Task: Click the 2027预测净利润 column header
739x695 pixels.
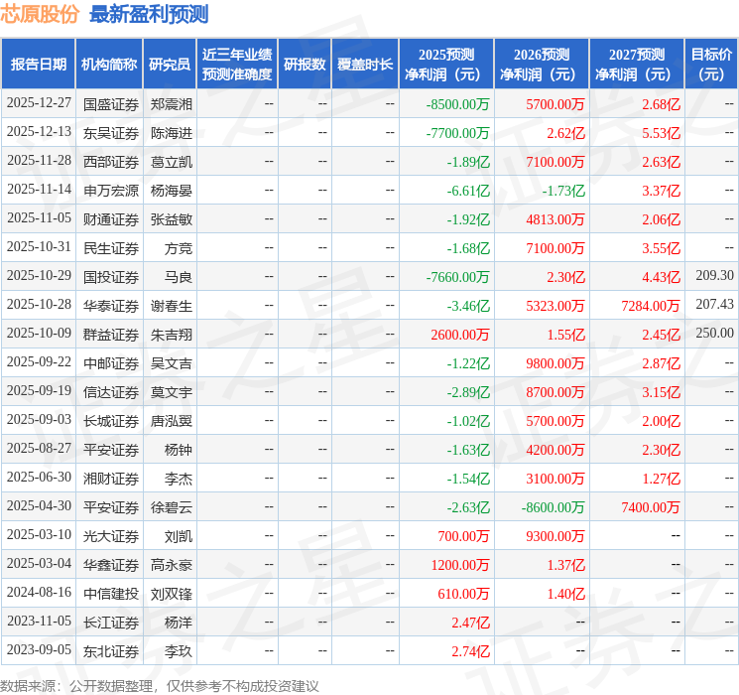Action: tap(636, 65)
